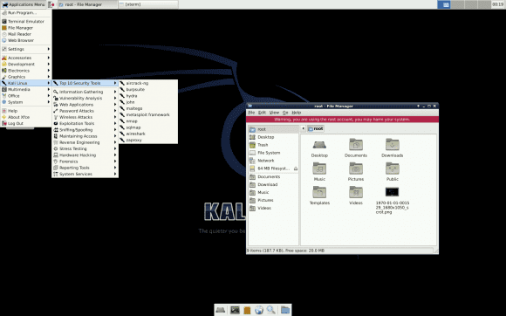Select Download bookmark in sidebar
Image resolution: width=506 pixels, height=316 pixels.
point(273,185)
